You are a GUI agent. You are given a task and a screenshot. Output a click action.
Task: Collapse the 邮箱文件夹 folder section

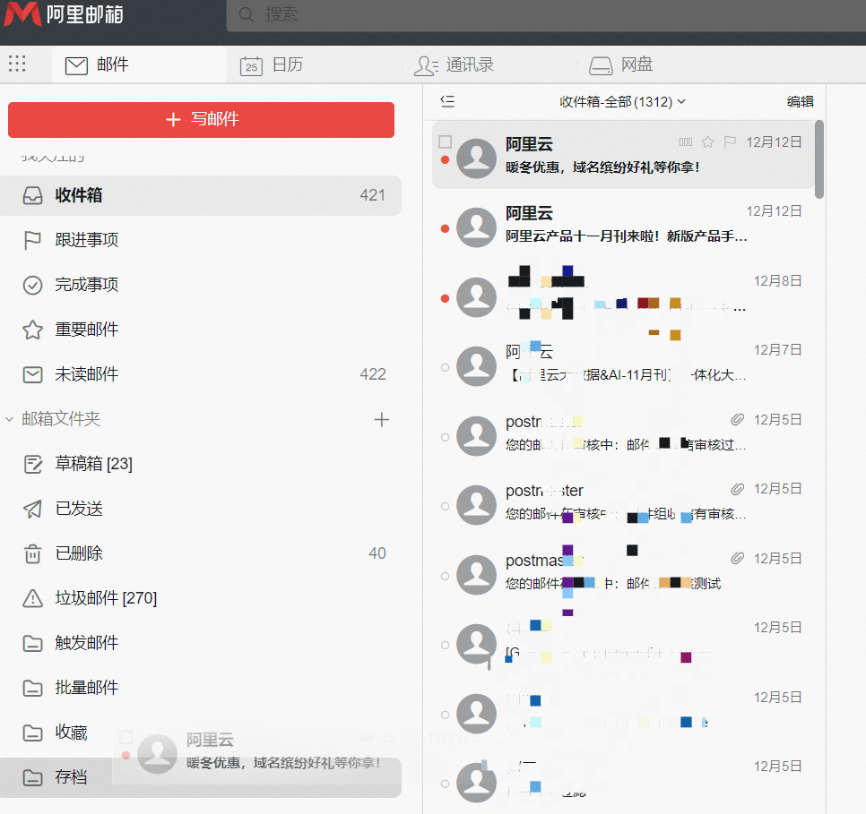pos(10,419)
